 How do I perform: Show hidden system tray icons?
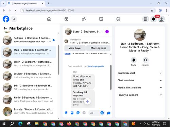[140, 124]
